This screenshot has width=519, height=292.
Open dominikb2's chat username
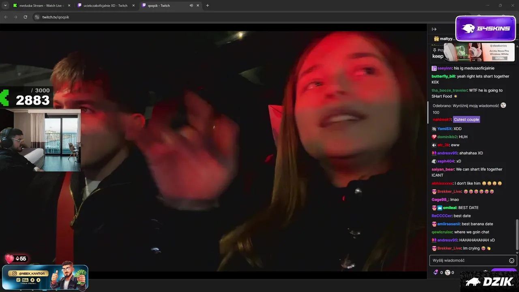[x=447, y=137]
